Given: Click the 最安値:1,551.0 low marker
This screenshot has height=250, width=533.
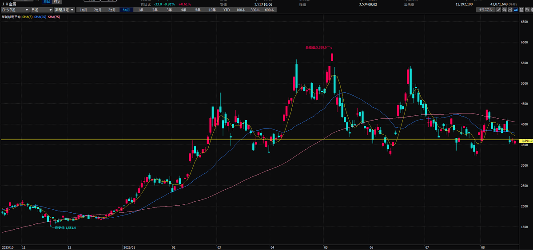Looking at the screenshot, I should tap(65, 228).
